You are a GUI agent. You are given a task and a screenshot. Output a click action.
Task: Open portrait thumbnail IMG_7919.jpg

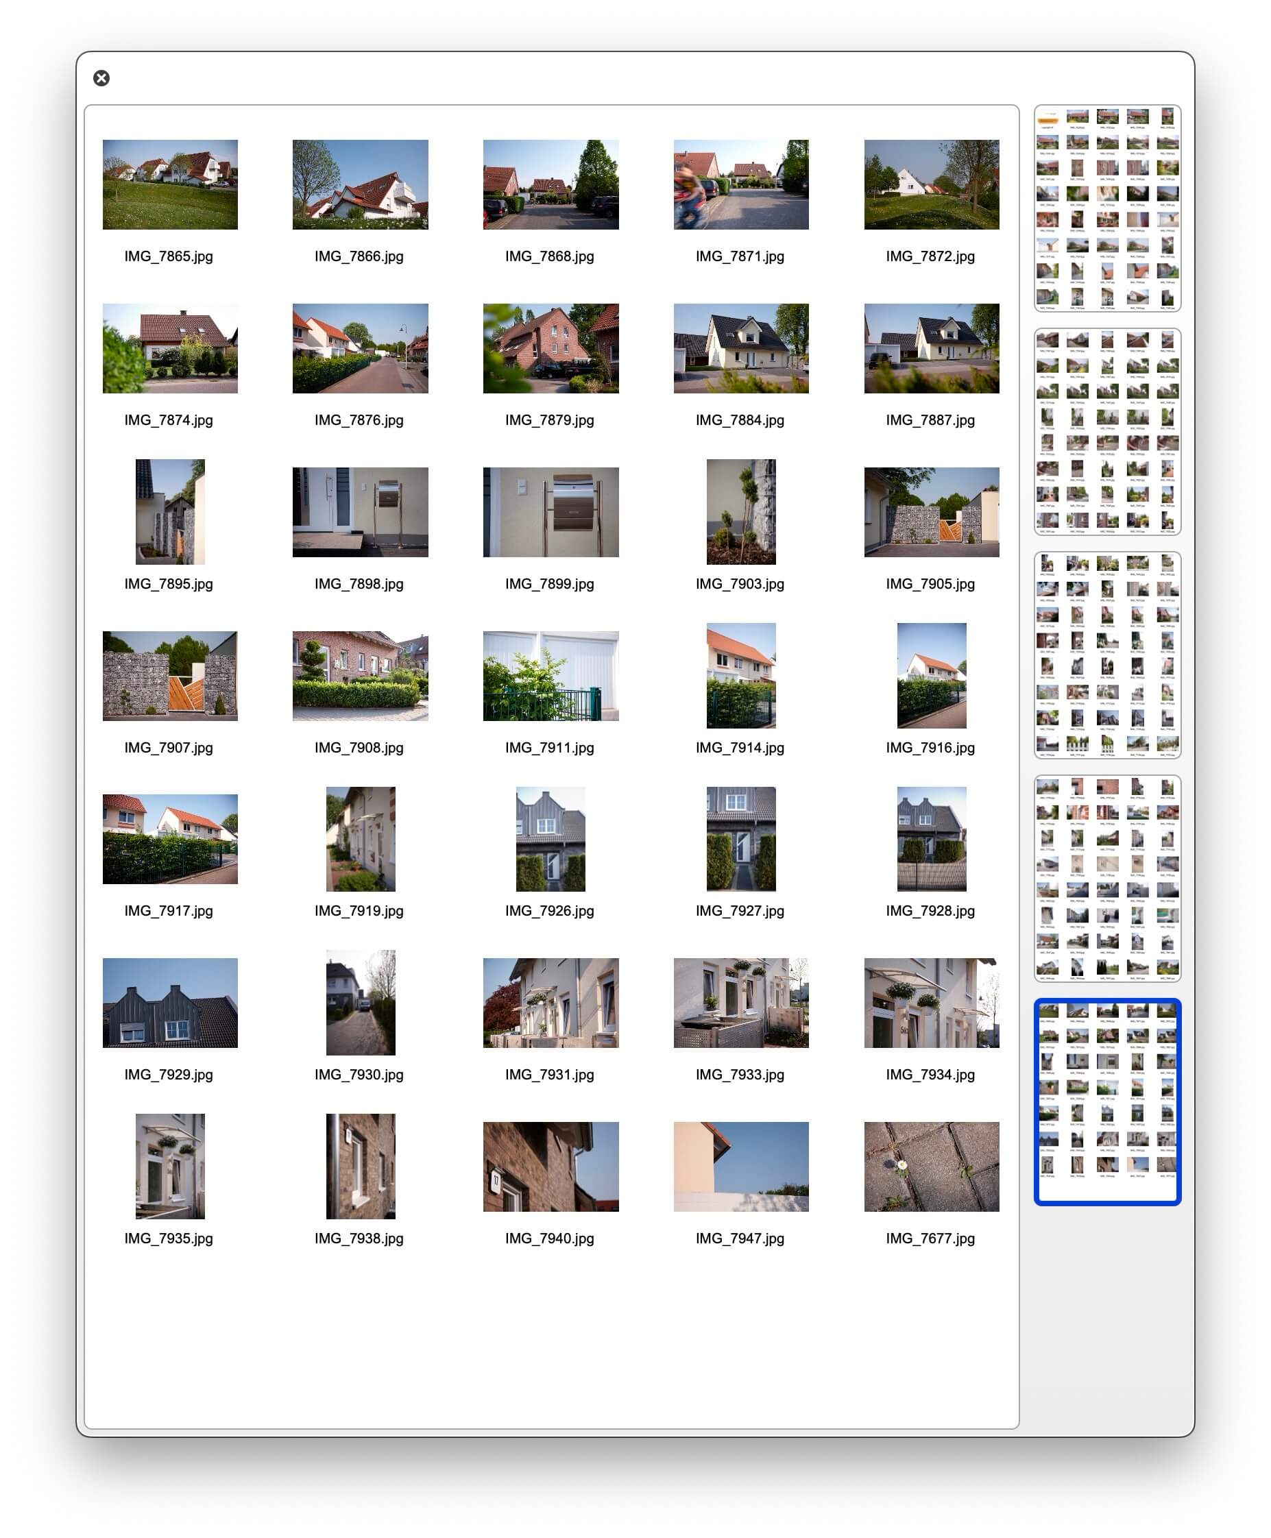pyautogui.click(x=360, y=839)
